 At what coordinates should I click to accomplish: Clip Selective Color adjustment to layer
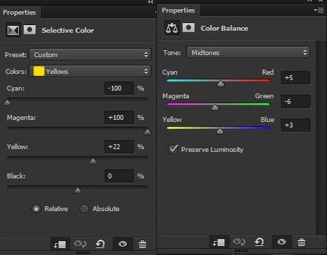click(x=60, y=245)
